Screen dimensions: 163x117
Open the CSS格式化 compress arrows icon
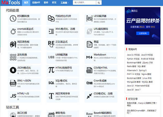pyautogui.click(x=89, y=96)
